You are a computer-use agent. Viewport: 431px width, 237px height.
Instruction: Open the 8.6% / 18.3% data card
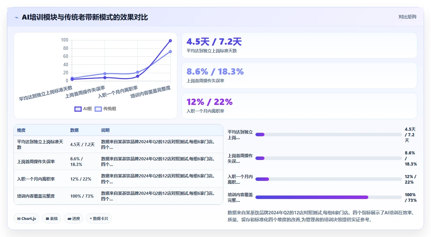coord(299,75)
